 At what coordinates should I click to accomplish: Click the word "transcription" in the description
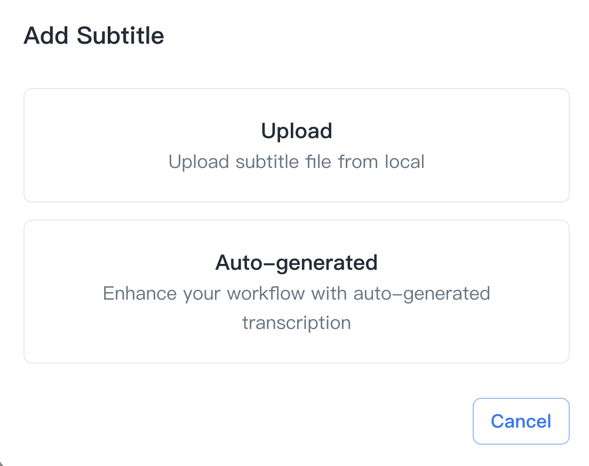[x=296, y=323]
